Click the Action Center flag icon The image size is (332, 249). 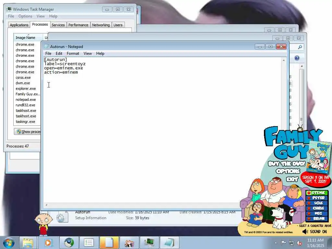[x=283, y=243]
